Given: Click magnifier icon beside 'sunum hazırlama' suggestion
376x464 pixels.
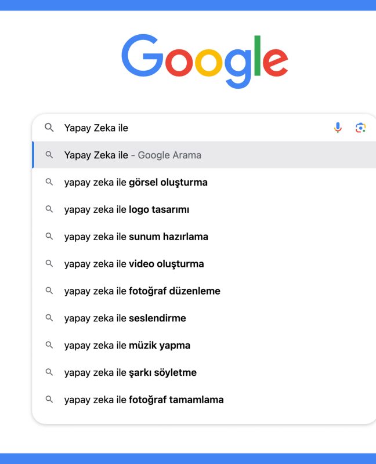Looking at the screenshot, I should [x=49, y=237].
